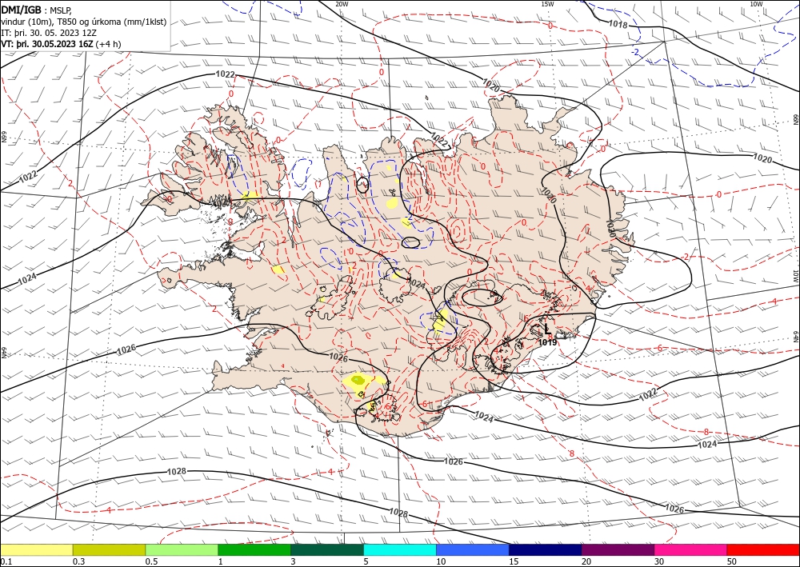The width and height of the screenshot is (800, 567).
Task: Pick the cyan 5–10 mm legend swatch
Action: [400, 549]
